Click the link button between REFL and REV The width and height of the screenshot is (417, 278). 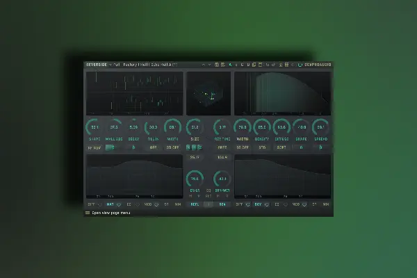[208, 204]
